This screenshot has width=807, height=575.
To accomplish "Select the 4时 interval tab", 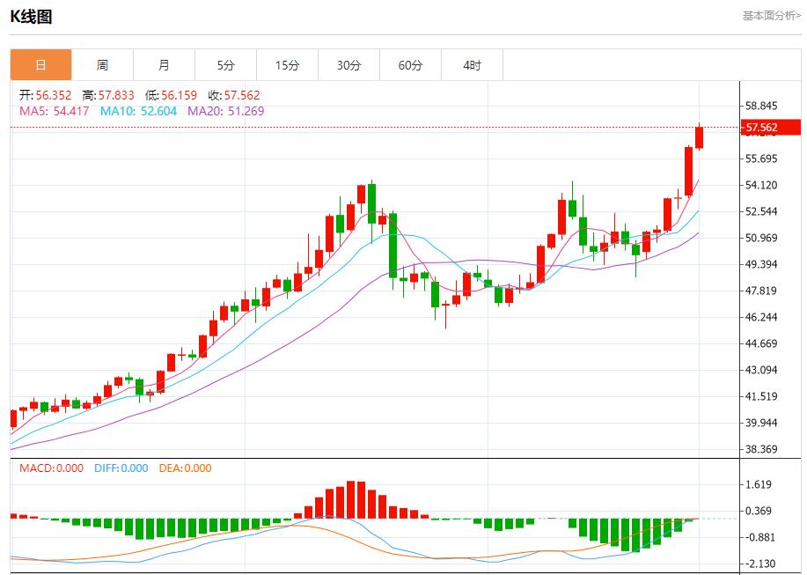I will (472, 64).
